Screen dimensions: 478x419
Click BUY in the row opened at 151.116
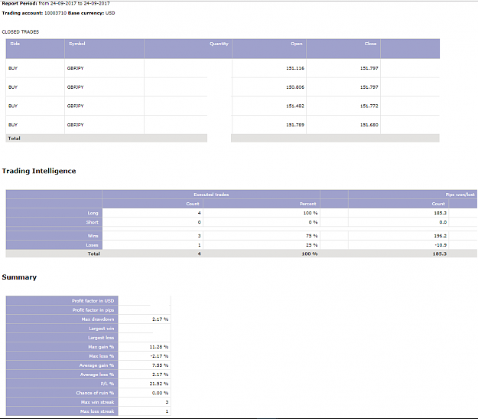pos(13,68)
